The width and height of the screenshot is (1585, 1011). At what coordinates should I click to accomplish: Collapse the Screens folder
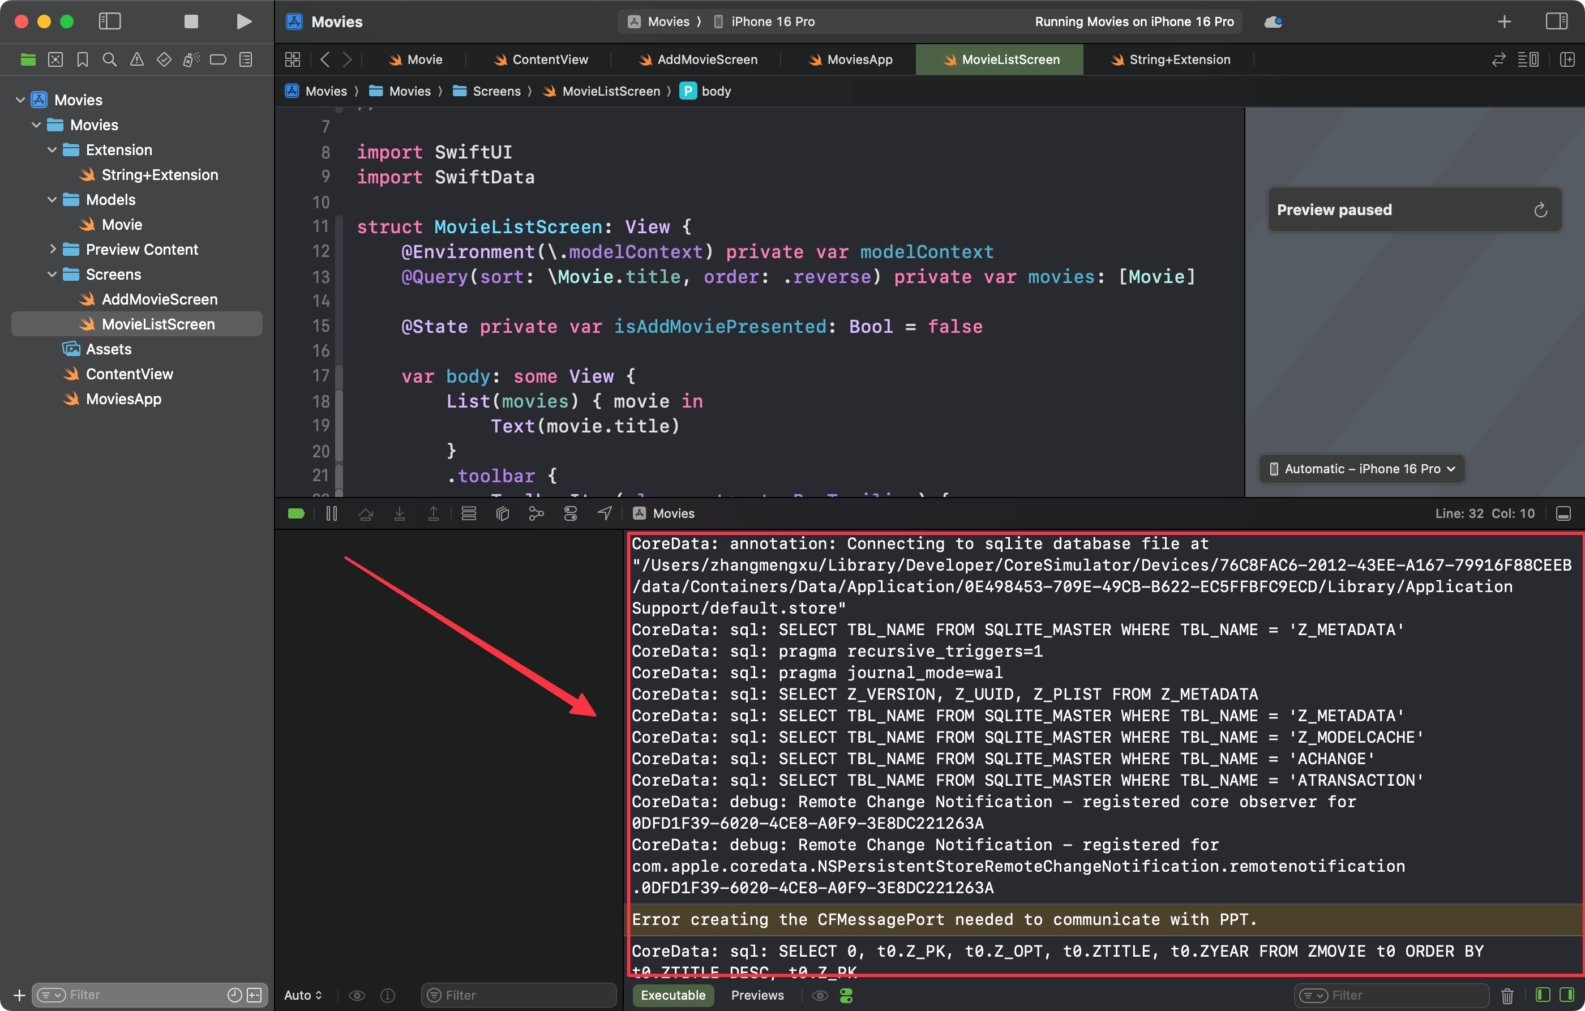click(x=53, y=275)
